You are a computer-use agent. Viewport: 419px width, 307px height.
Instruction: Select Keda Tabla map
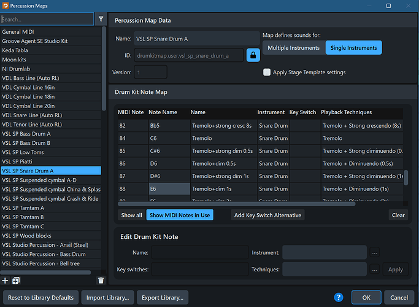(x=51, y=50)
